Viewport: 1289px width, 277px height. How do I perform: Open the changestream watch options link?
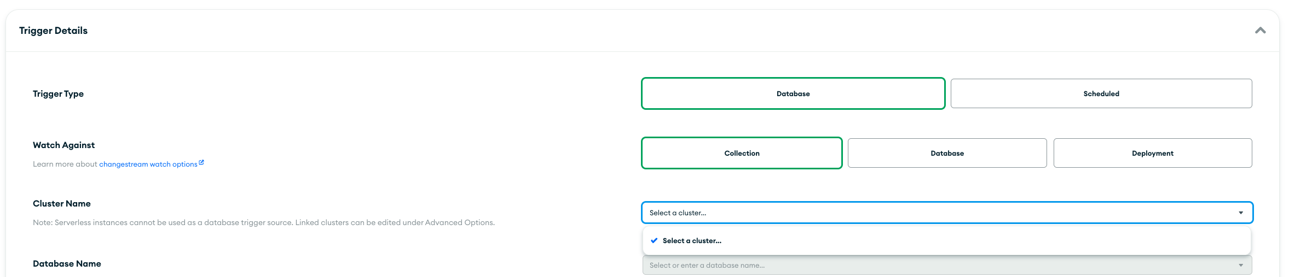(148, 164)
